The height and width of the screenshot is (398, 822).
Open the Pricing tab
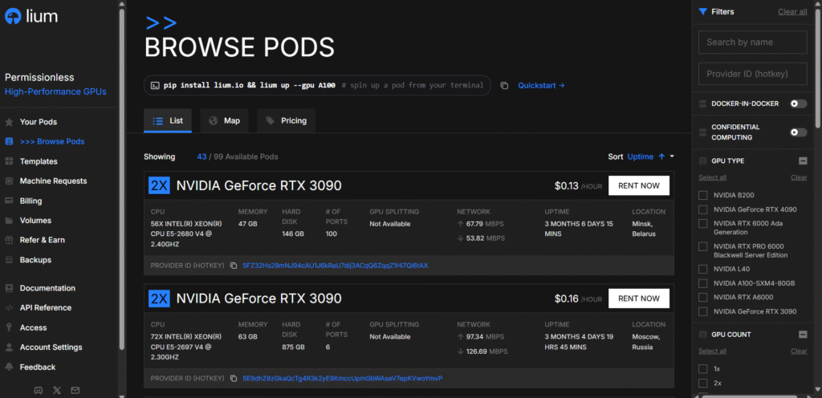[x=286, y=121]
